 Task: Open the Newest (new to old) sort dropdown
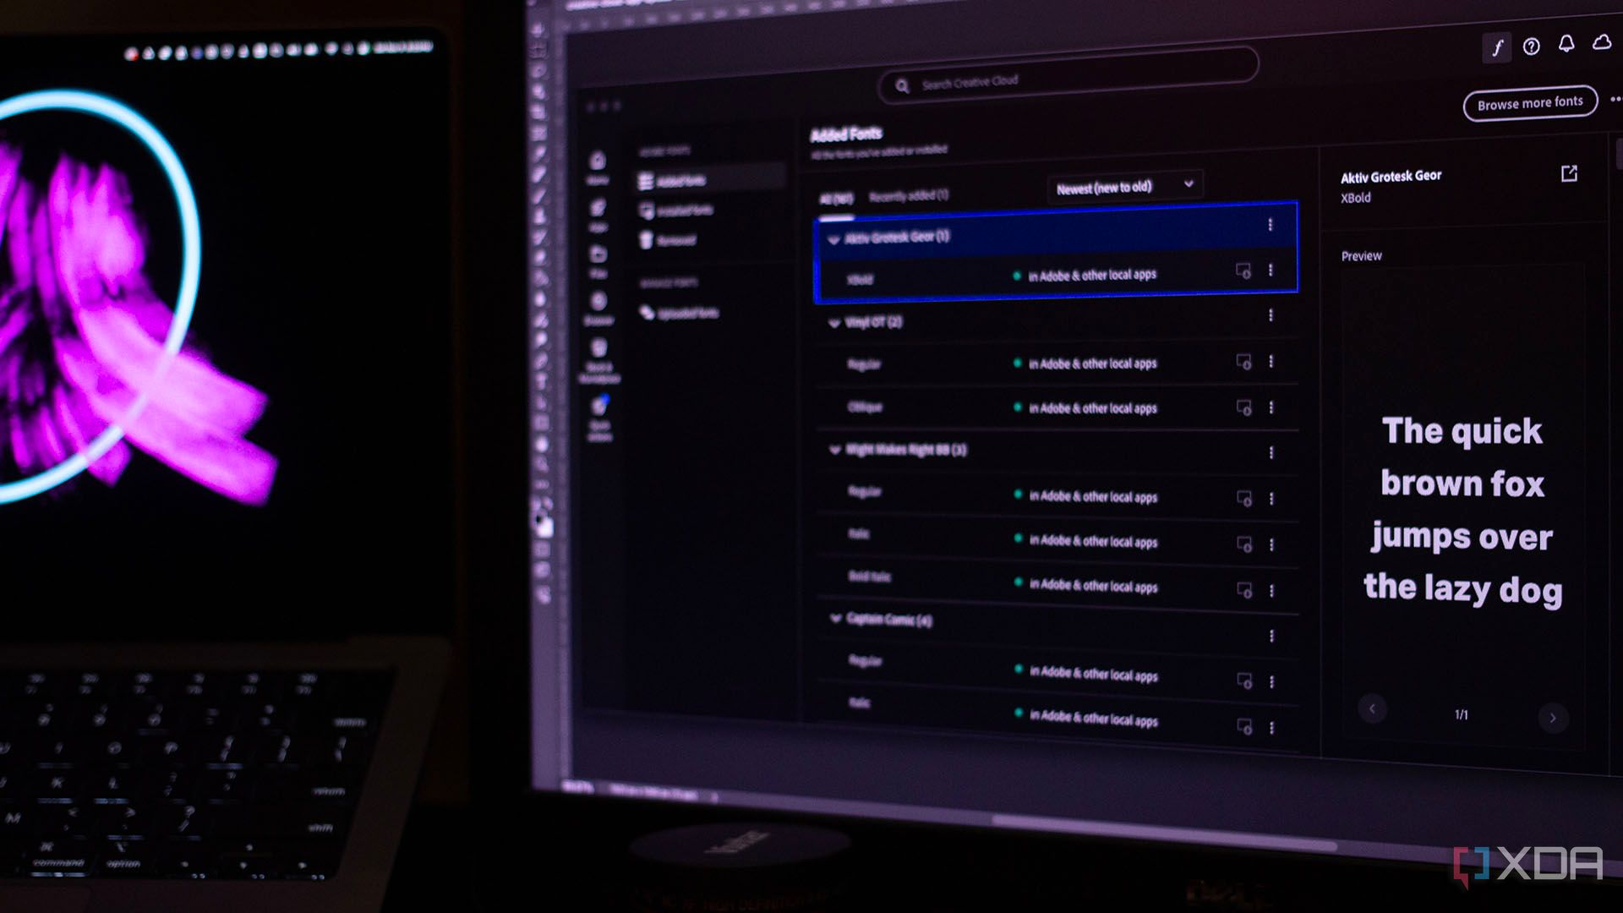pos(1125,186)
